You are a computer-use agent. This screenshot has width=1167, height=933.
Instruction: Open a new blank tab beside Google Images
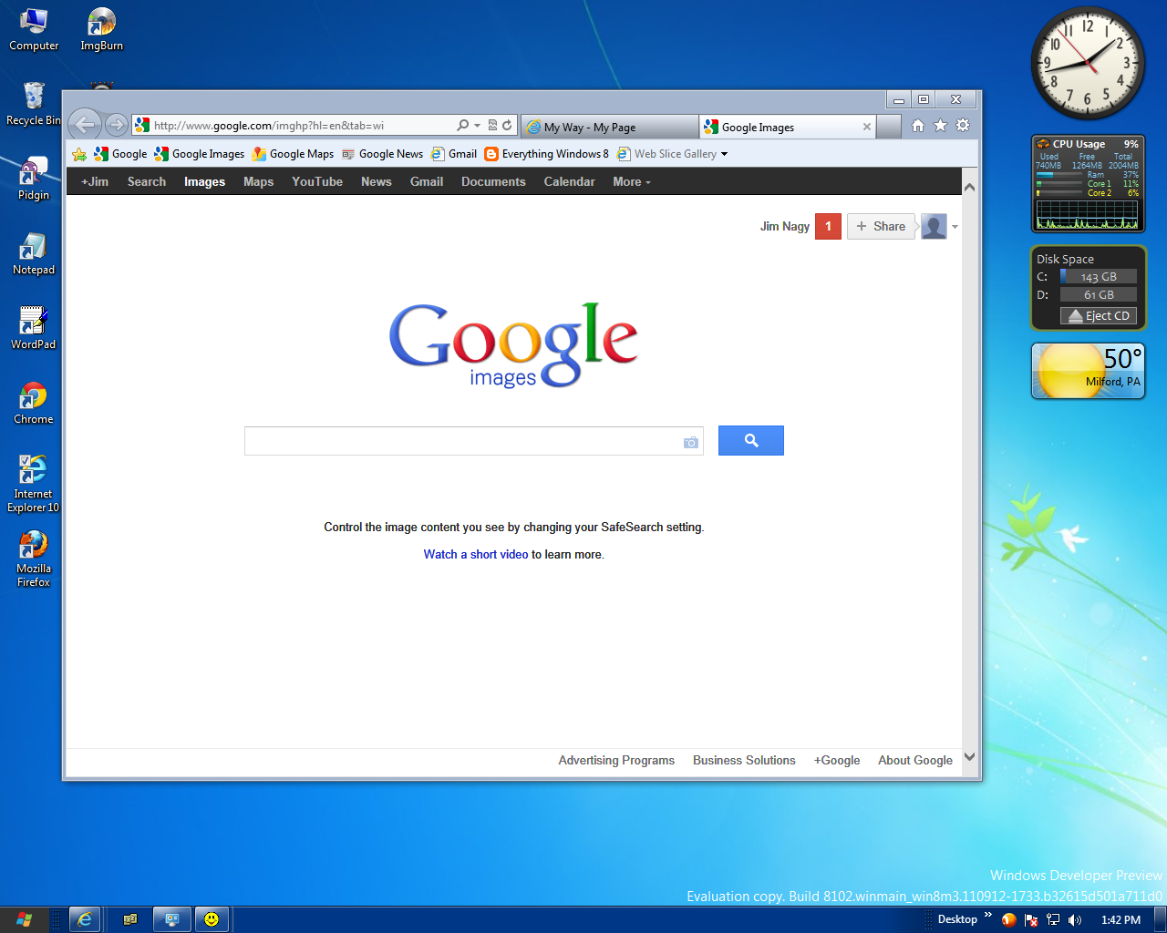click(x=889, y=127)
